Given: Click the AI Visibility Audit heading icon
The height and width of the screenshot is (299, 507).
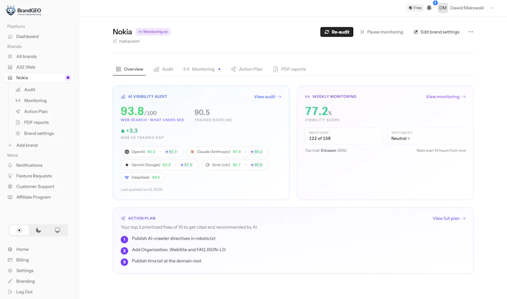Looking at the screenshot, I should click(x=123, y=97).
